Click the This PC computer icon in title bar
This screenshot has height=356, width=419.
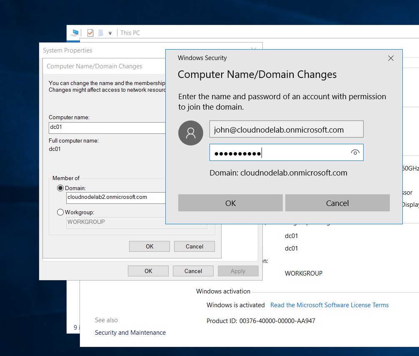(75, 33)
